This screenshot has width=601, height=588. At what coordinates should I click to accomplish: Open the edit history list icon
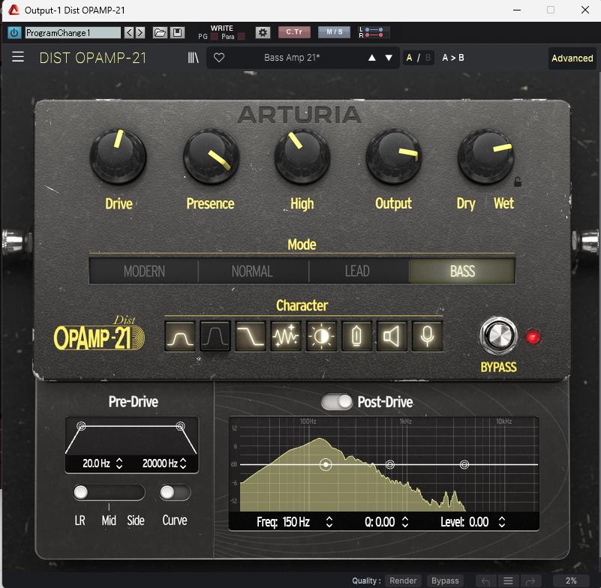tap(508, 581)
